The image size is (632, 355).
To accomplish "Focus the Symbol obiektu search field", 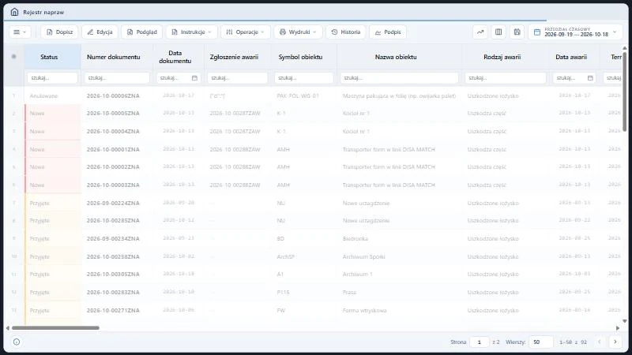I will coord(304,77).
